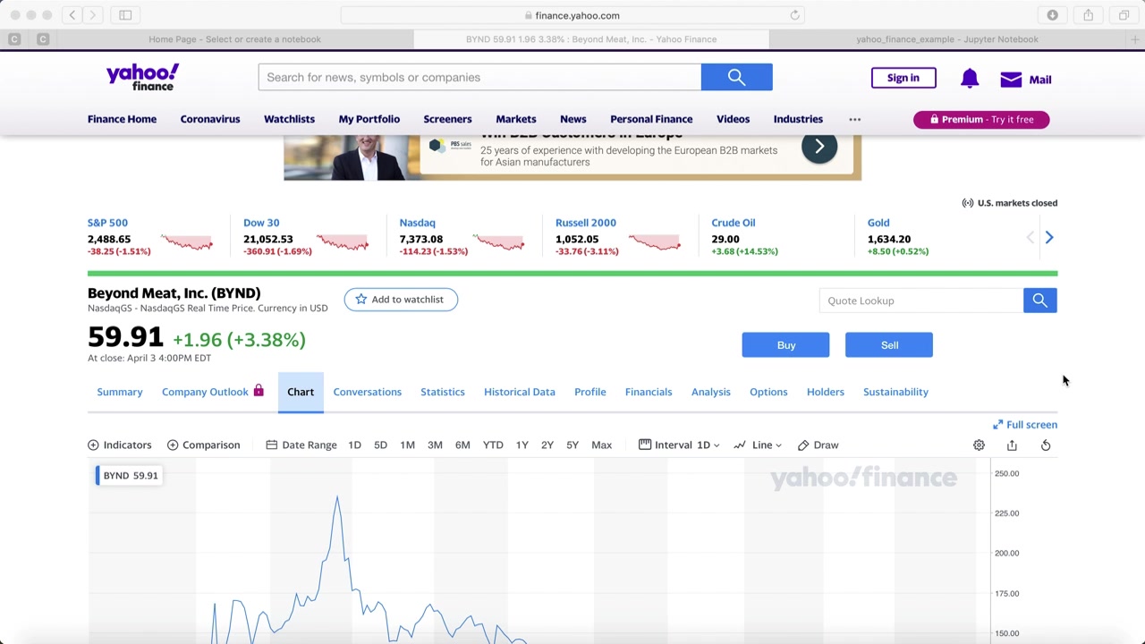Open the Markets menu
Screen dimensions: 1145x644
click(516, 119)
